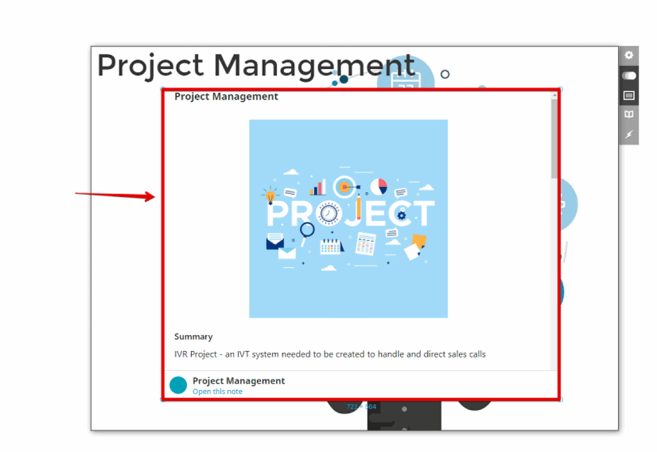The width and height of the screenshot is (657, 452).
Task: Click the '722 × 464' dimension label
Action: [361, 406]
